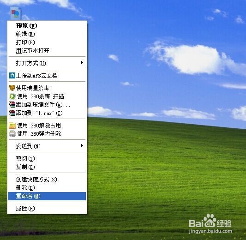Open the 打开方式(H) menu entry
This screenshot has width=246, height=240.
click(x=47, y=63)
